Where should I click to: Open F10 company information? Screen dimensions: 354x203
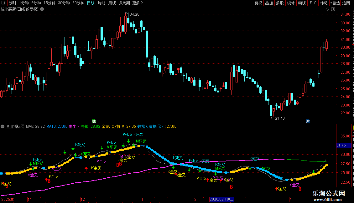click(x=313, y=3)
